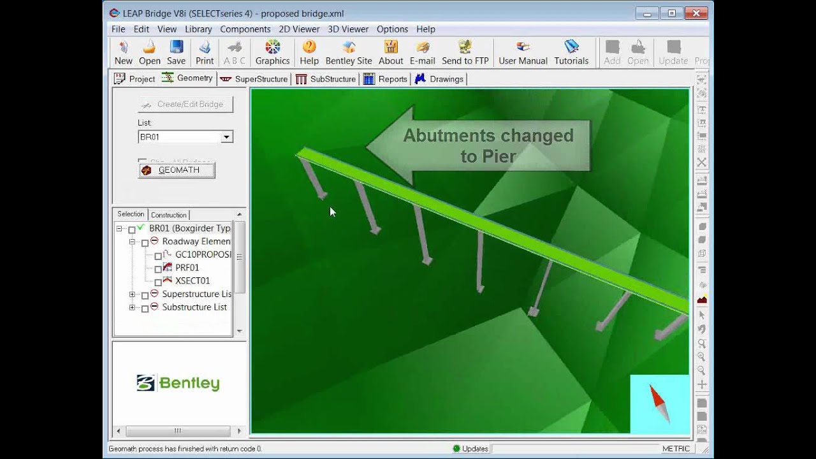Click the tree panel vertical scrollbar thumb
Screen dimensions: 816x459
click(x=240, y=257)
